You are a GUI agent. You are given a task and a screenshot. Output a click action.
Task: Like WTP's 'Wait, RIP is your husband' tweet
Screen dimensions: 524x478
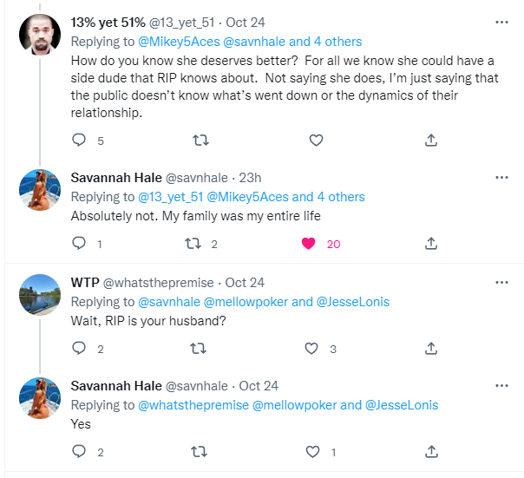pos(311,349)
